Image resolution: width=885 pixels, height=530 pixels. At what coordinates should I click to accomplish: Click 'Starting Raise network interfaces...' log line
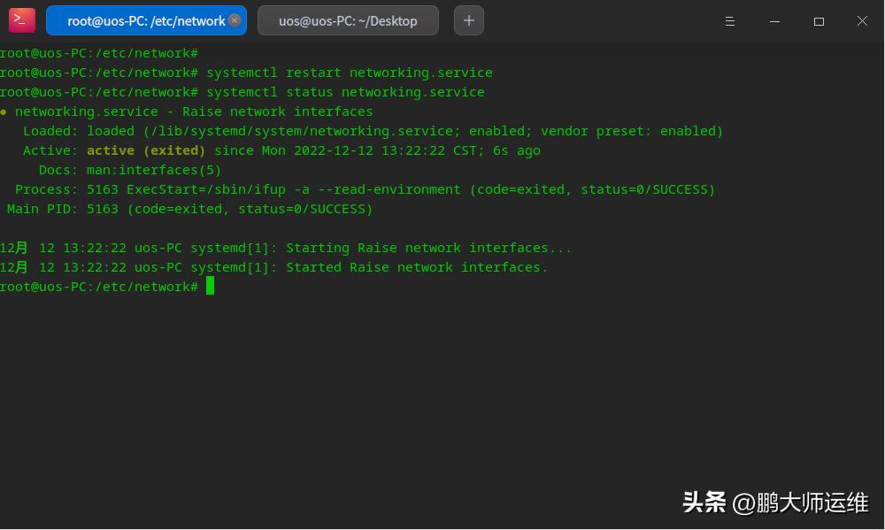(x=285, y=248)
